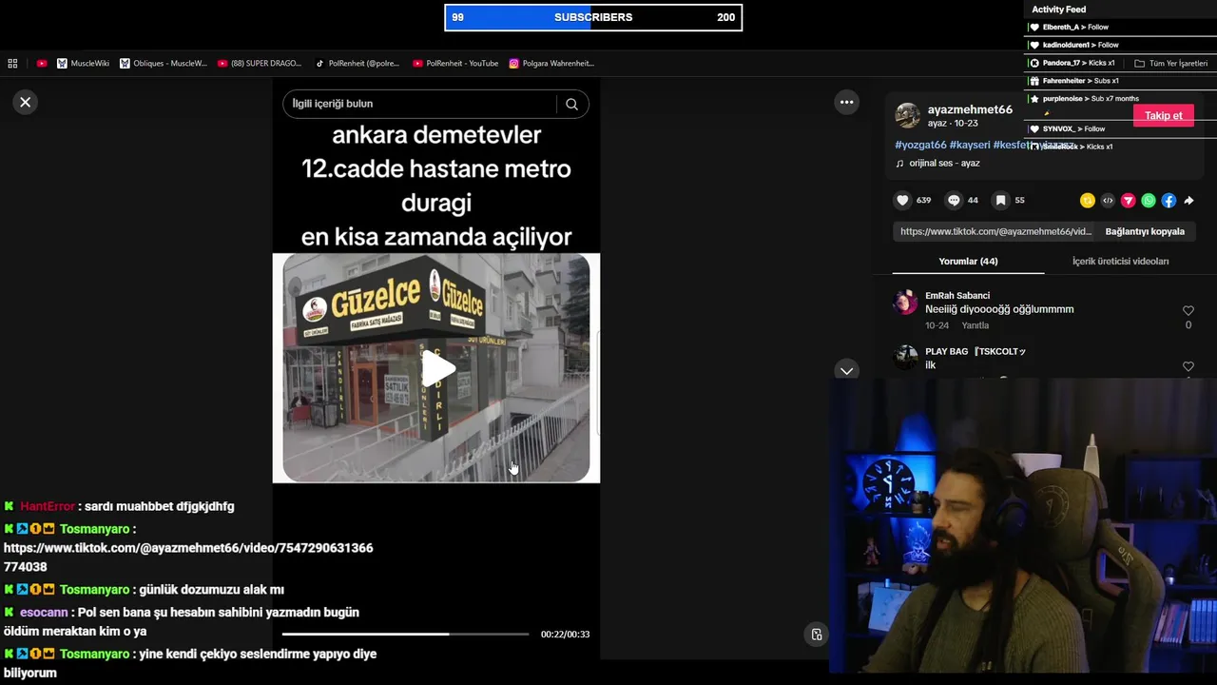This screenshot has height=685, width=1217.
Task: Open the MuscleWiki bookmark
Action: 83,64
